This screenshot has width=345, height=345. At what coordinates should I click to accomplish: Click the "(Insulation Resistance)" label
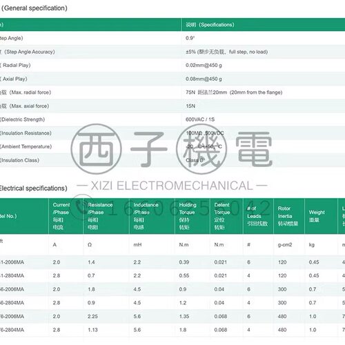(26, 133)
